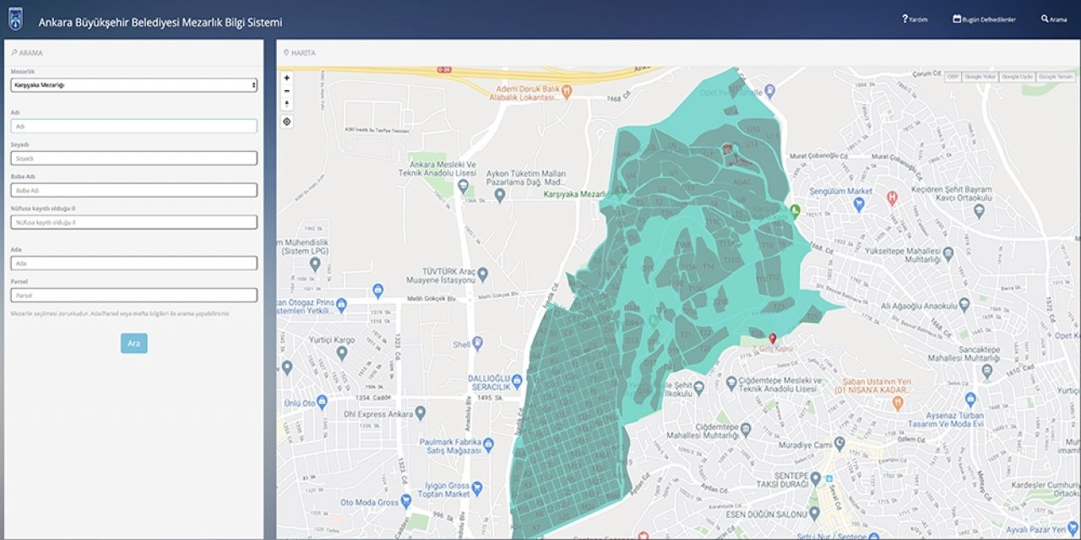The height and width of the screenshot is (540, 1081).
Task: Click the Parsel input field
Action: click(x=134, y=295)
